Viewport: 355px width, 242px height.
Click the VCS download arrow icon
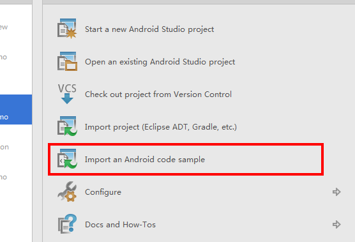(67, 94)
